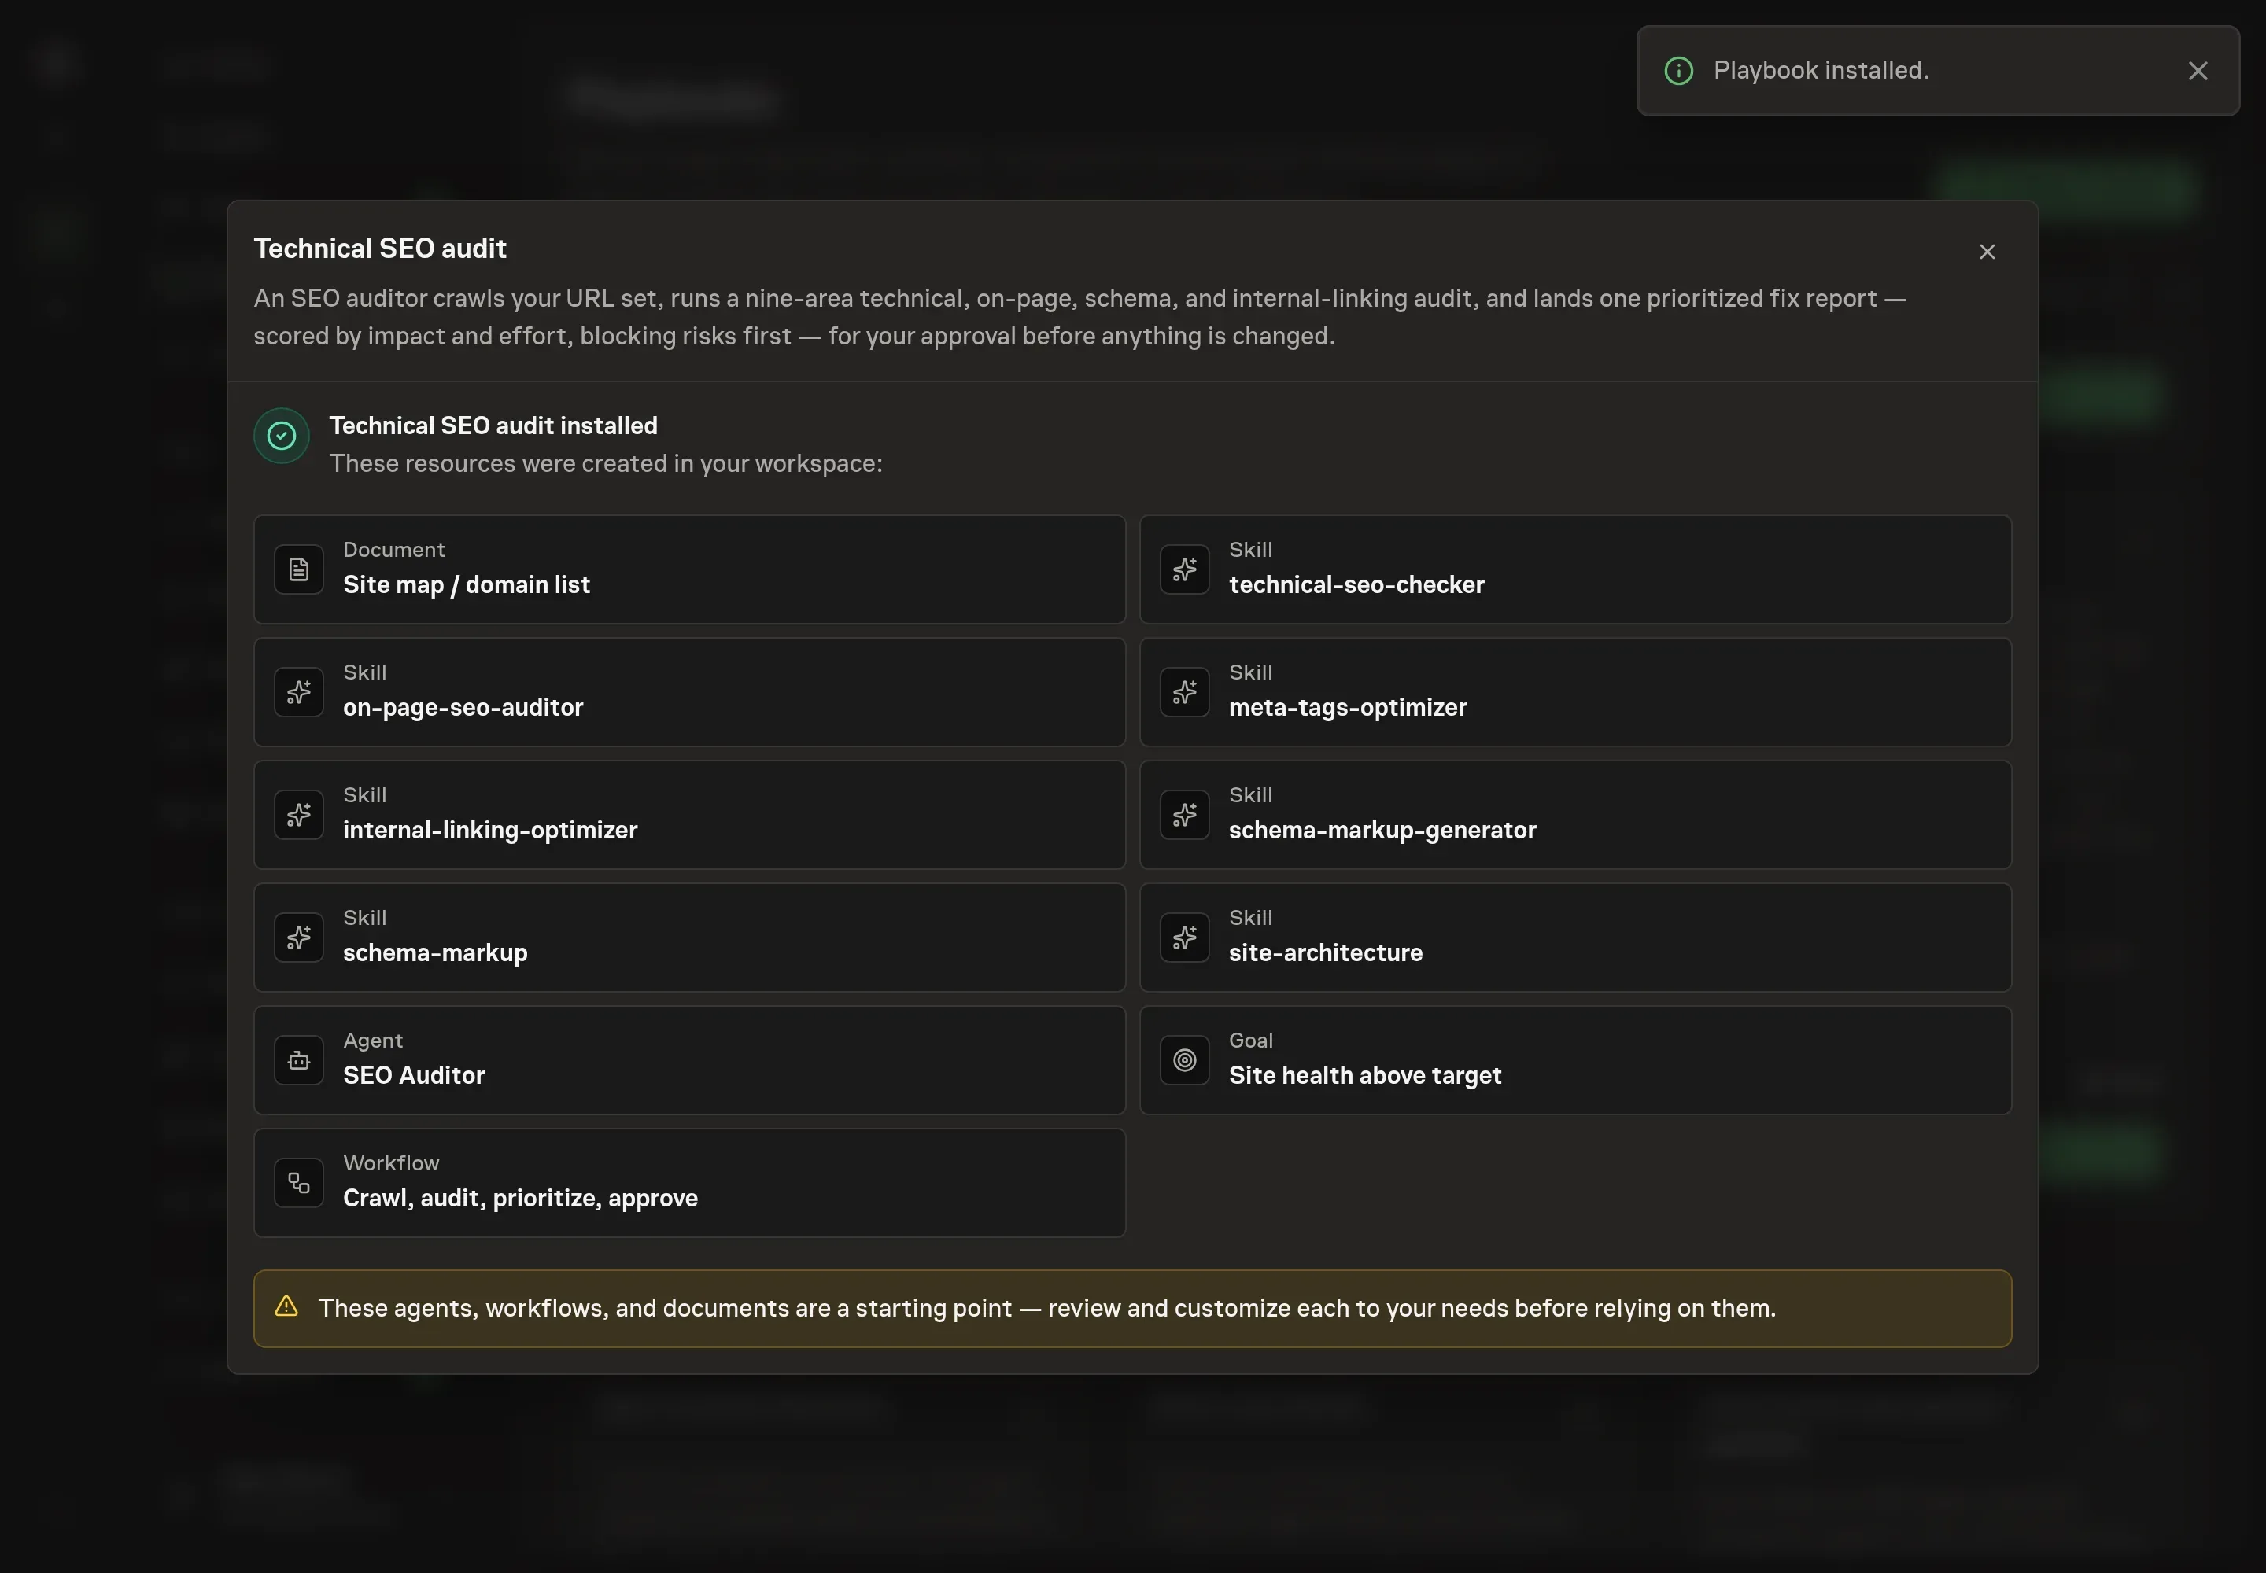
Task: Click the info icon in Playbook toast
Action: (x=1678, y=71)
